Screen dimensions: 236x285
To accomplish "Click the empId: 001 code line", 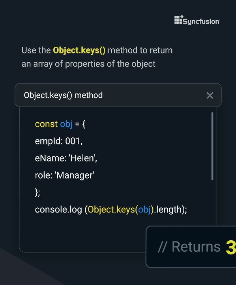I will [x=59, y=141].
